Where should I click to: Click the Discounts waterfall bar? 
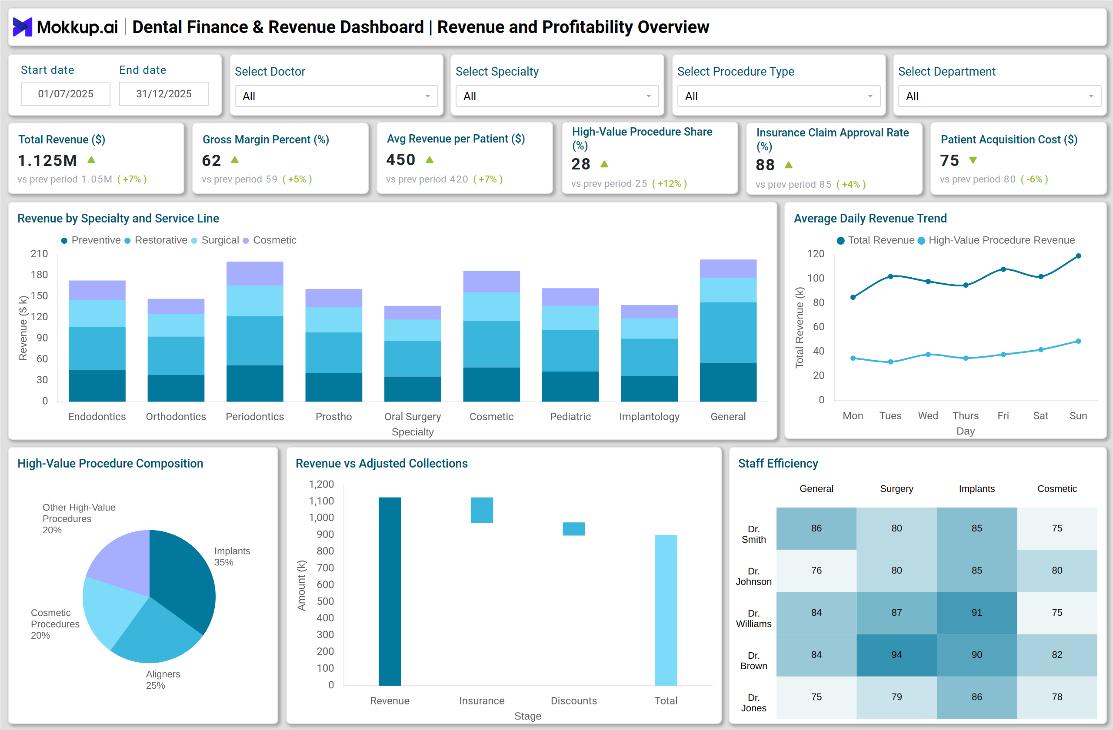click(574, 528)
